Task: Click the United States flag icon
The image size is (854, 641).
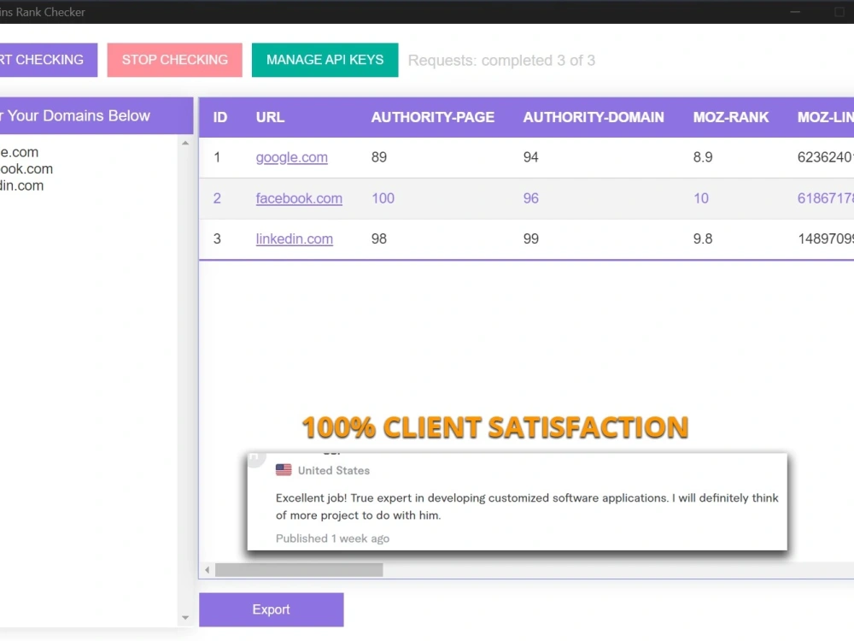Action: point(284,469)
